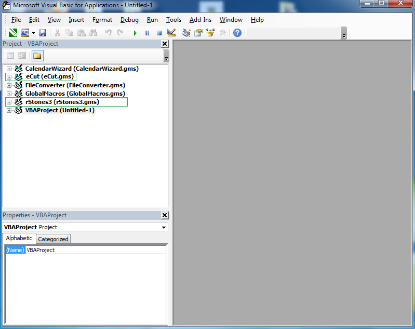Open the Window menu

pyautogui.click(x=231, y=20)
